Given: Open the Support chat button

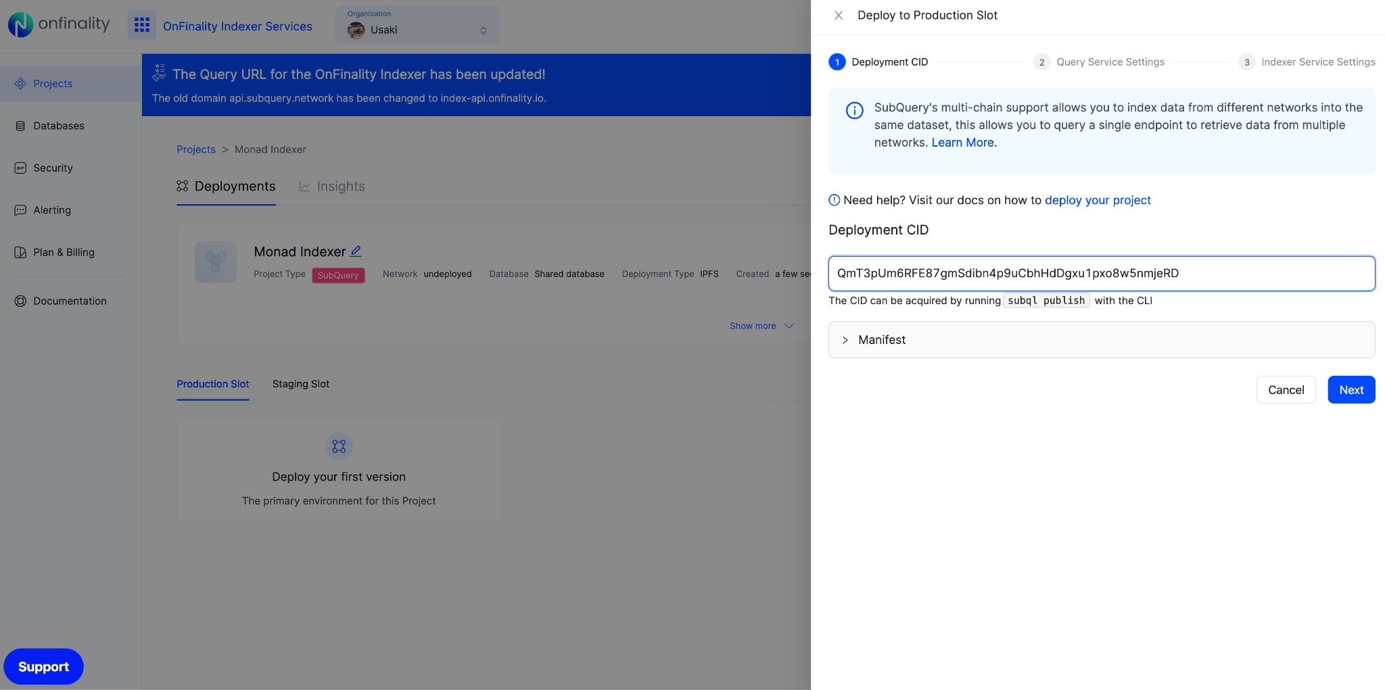Looking at the screenshot, I should 43,666.
